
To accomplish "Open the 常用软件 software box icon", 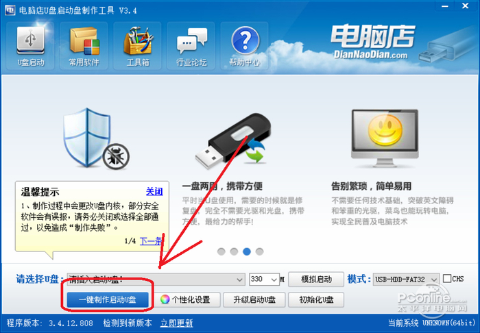I will pyautogui.click(x=84, y=45).
